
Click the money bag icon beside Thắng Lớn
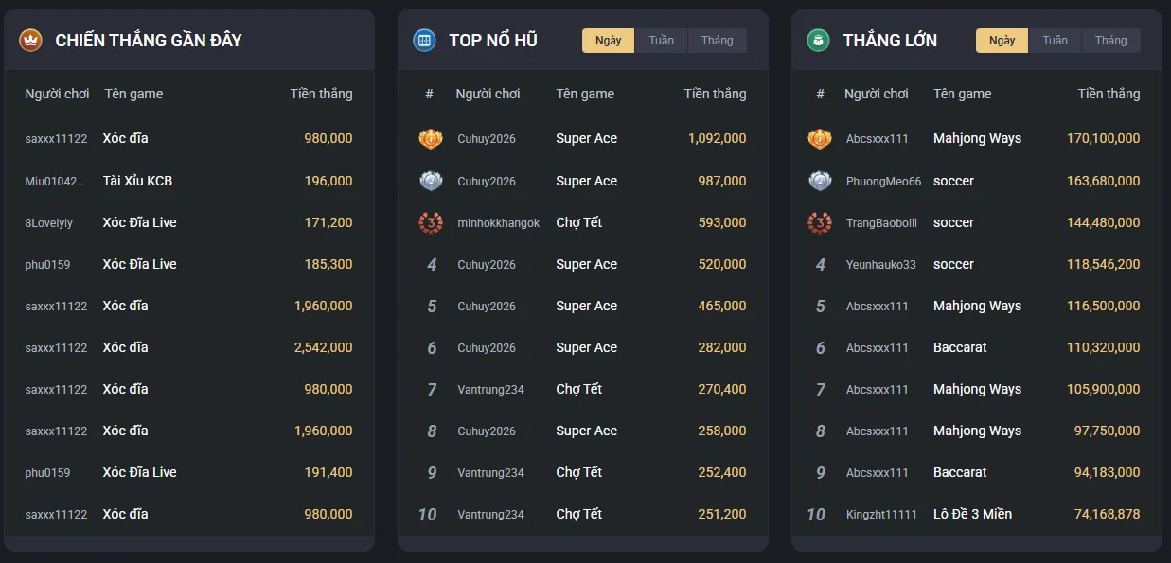(x=818, y=41)
